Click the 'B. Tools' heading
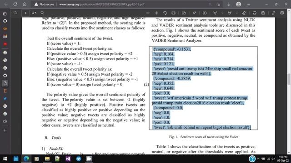This screenshot has width=291, height=163. tap(53, 138)
